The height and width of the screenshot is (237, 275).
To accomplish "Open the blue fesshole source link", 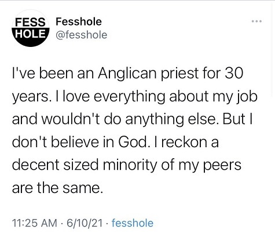I will (133, 223).
